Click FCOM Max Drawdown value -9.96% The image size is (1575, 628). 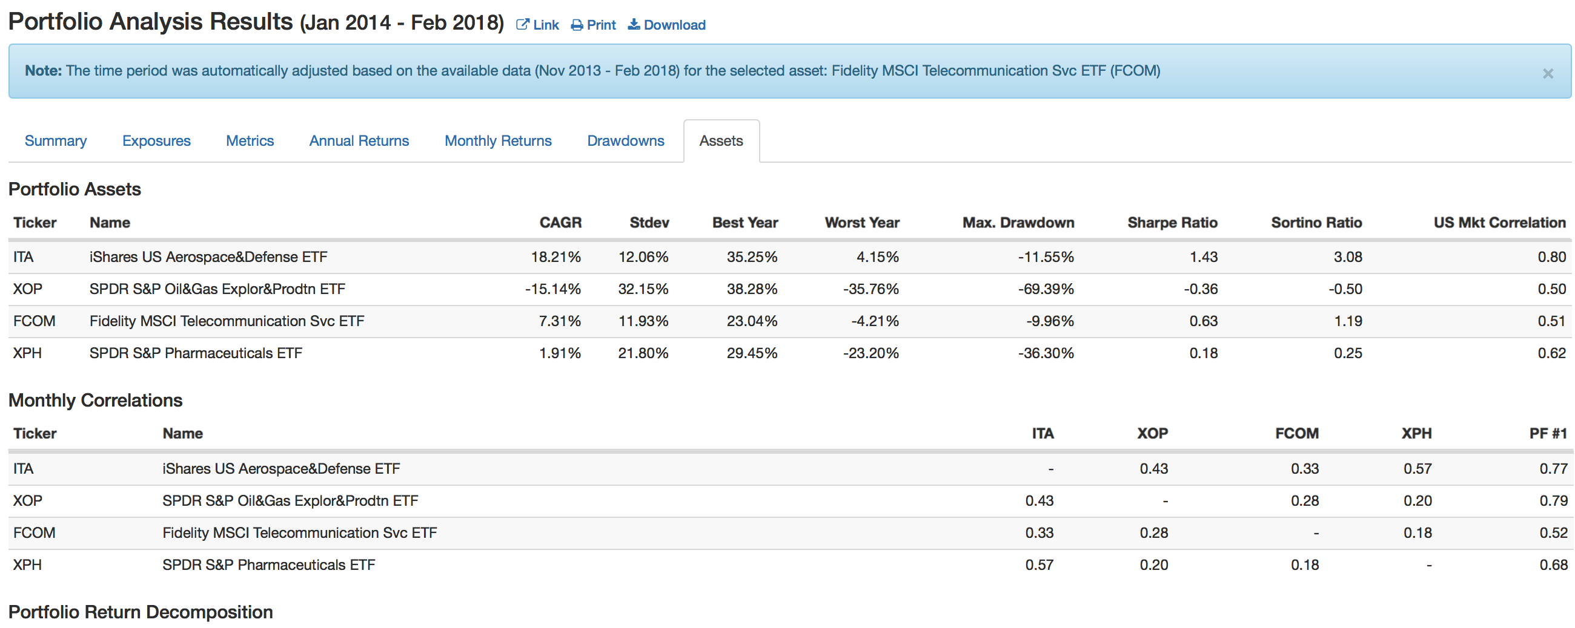tap(1050, 321)
